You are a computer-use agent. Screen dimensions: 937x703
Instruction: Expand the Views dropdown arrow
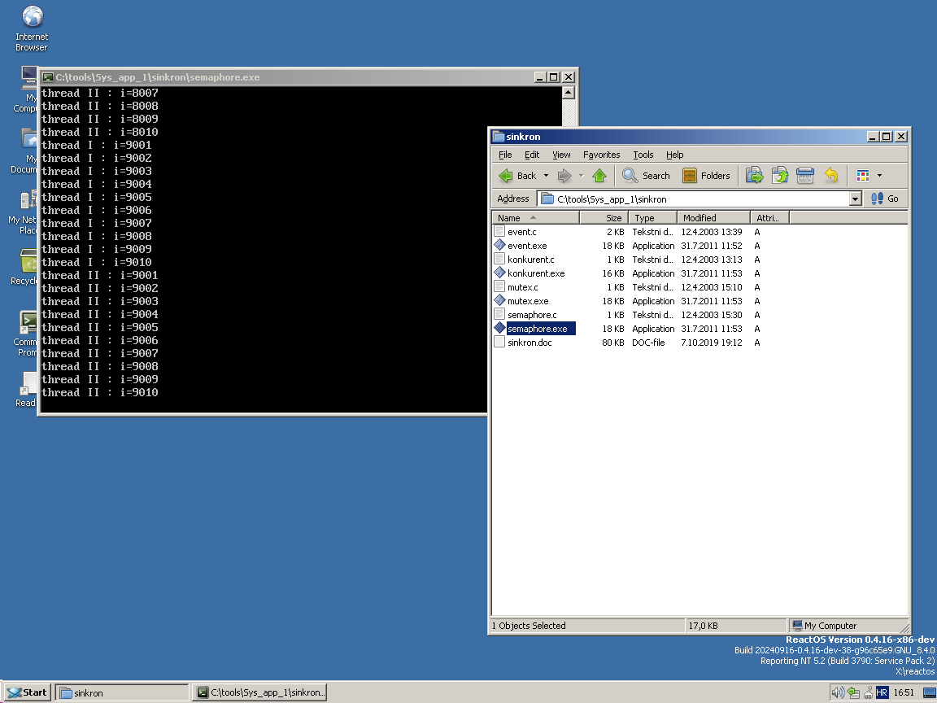(x=879, y=176)
